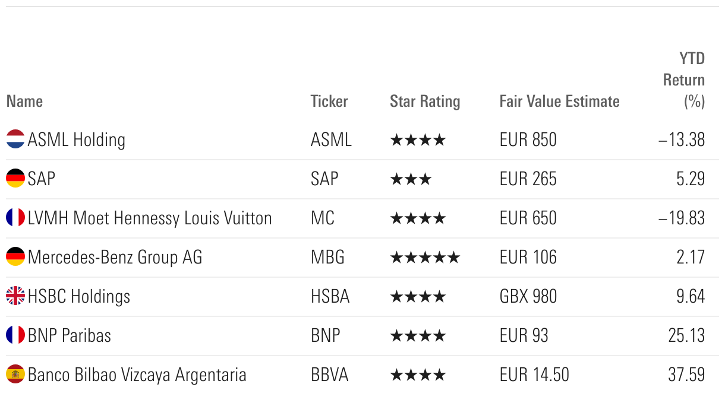Click the HSBA ticker symbol

(330, 297)
